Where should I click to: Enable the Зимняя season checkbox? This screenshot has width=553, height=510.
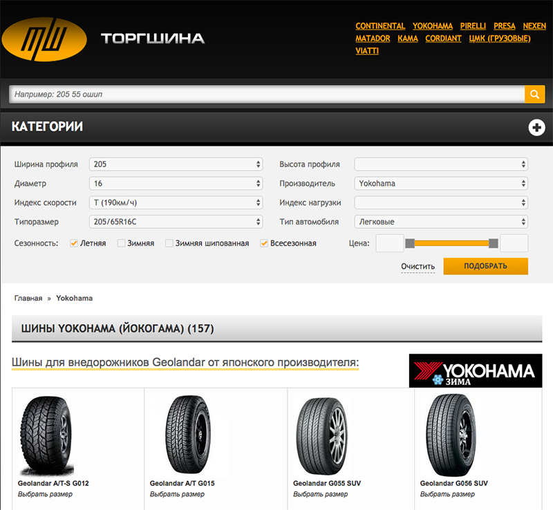point(121,243)
